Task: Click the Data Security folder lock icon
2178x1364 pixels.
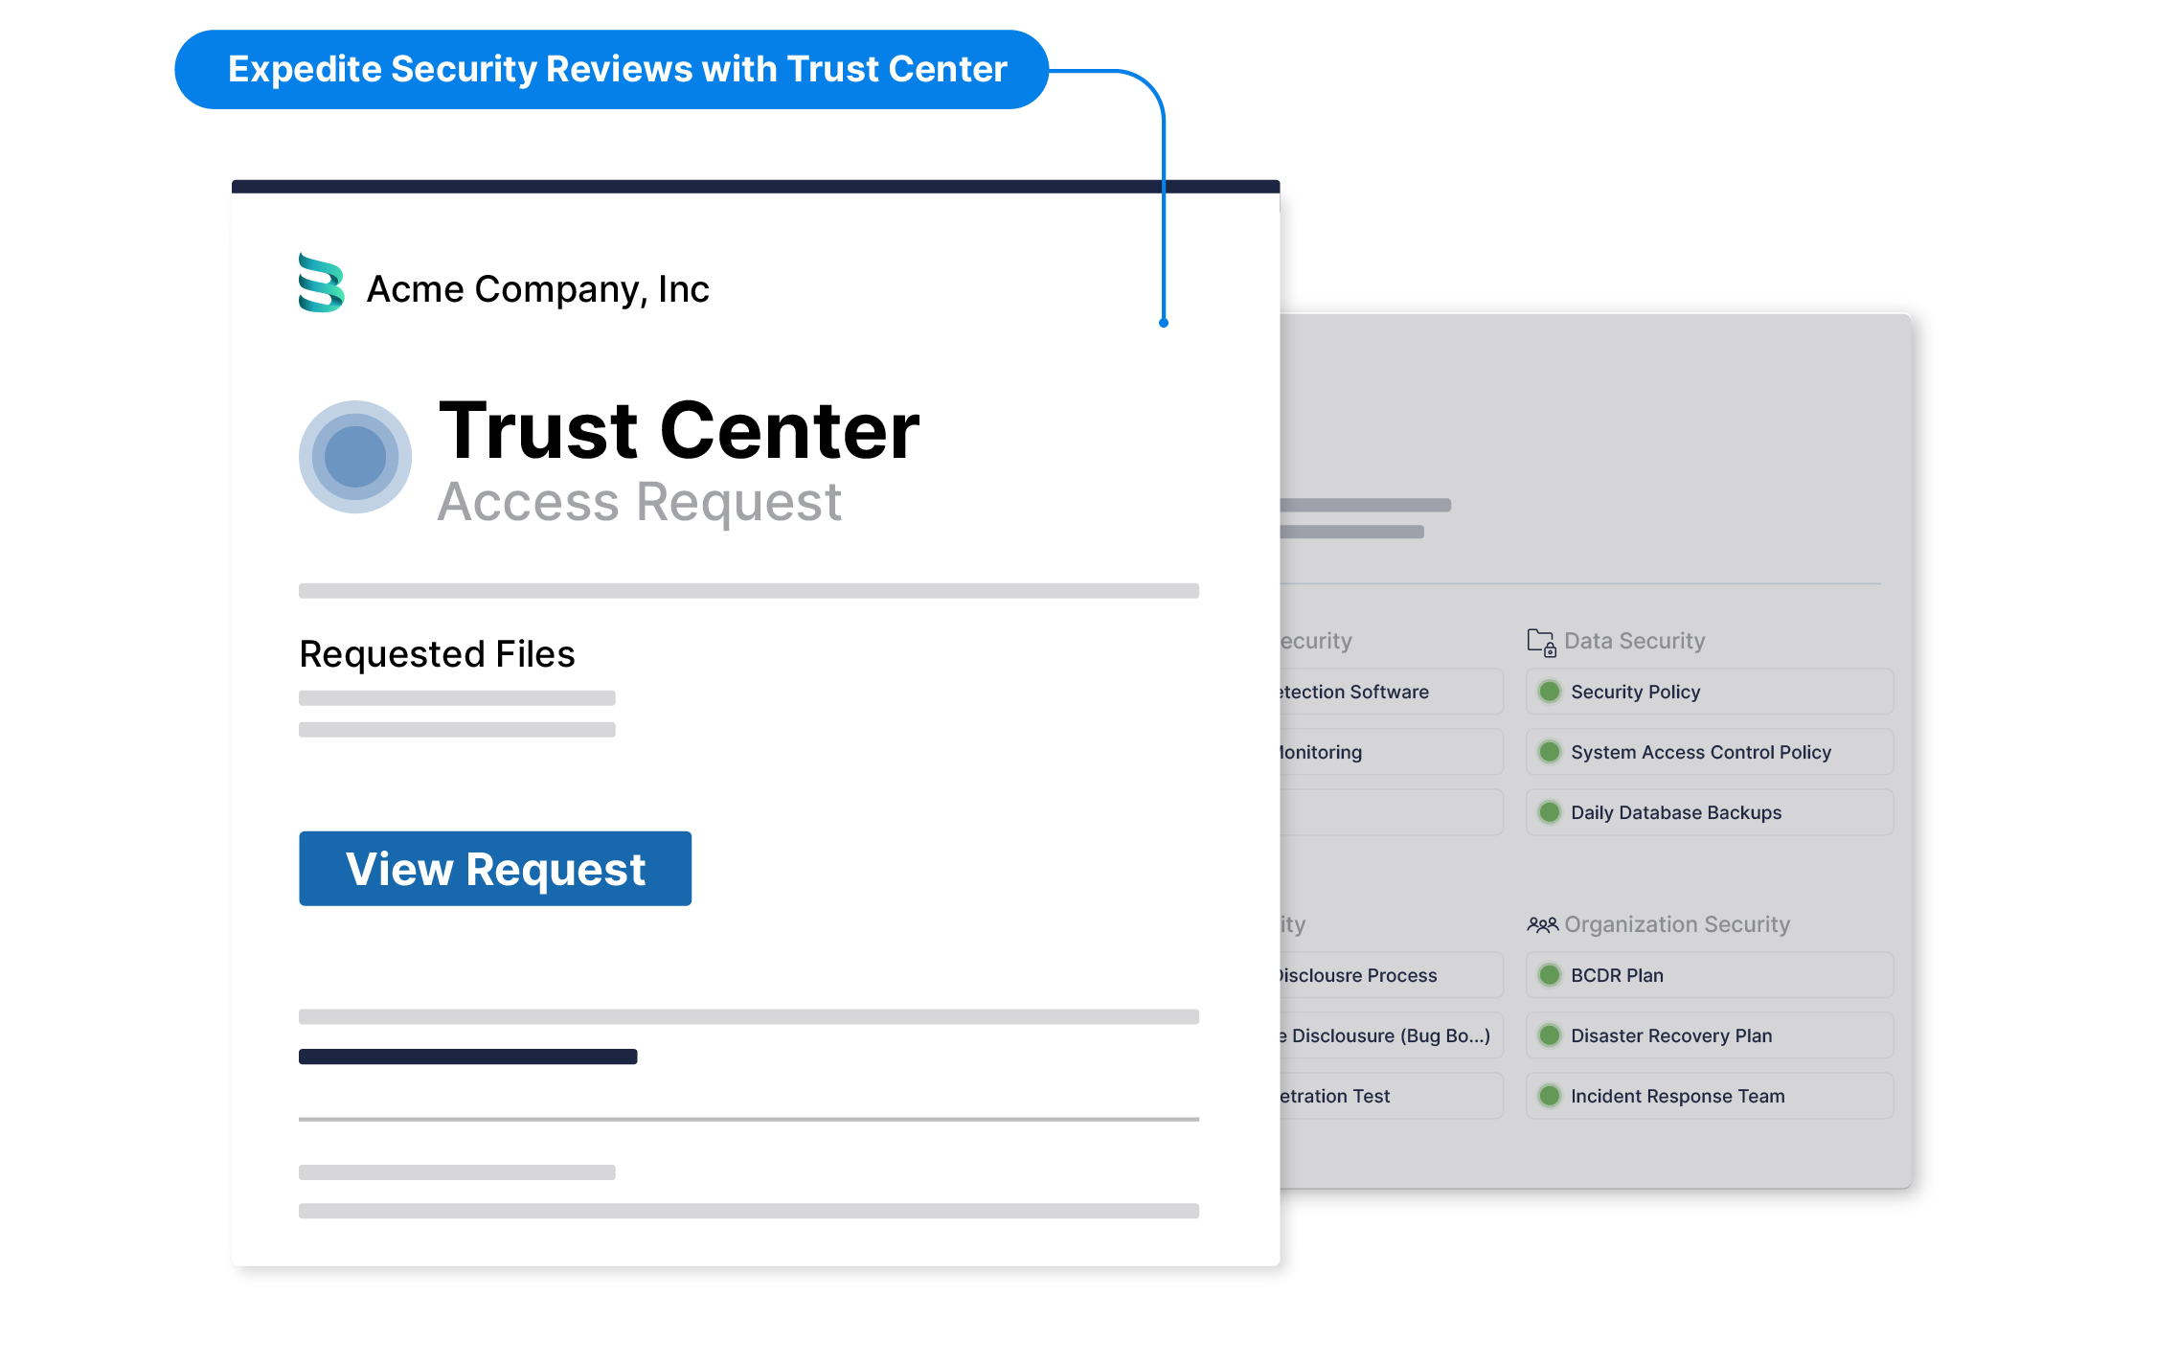Action: coord(1541,642)
